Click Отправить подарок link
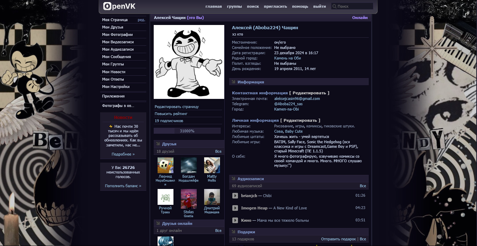 click(x=338, y=239)
